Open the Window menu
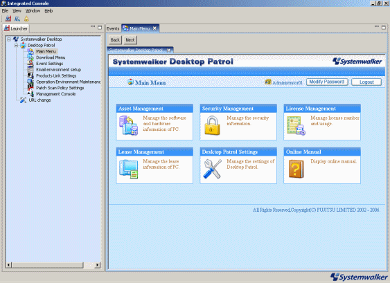 (x=33, y=10)
